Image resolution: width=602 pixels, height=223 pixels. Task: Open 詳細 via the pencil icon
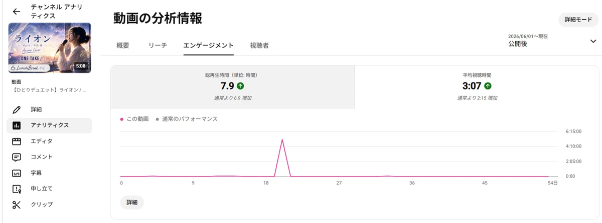tap(17, 109)
